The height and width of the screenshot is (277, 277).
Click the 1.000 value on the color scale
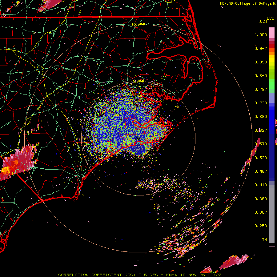click(261, 34)
